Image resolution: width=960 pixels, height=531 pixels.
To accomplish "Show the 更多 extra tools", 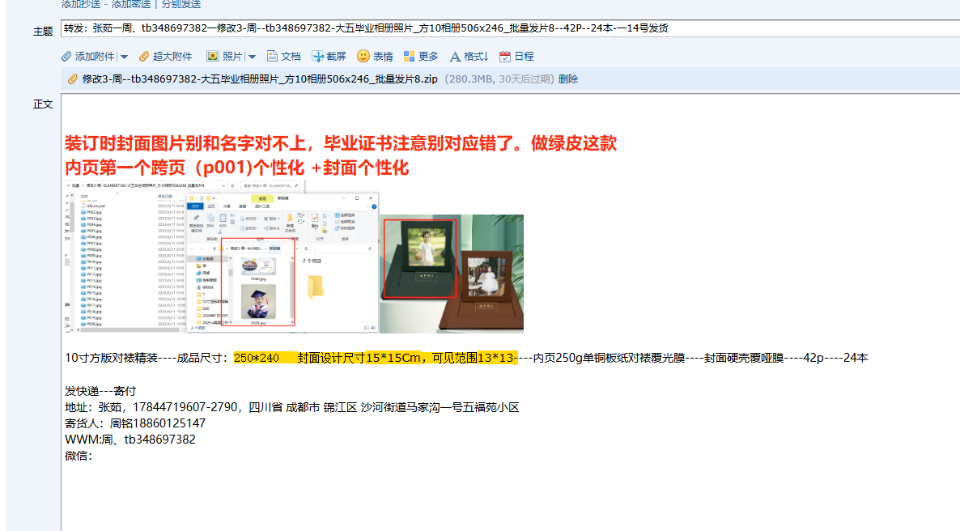I will coord(421,57).
